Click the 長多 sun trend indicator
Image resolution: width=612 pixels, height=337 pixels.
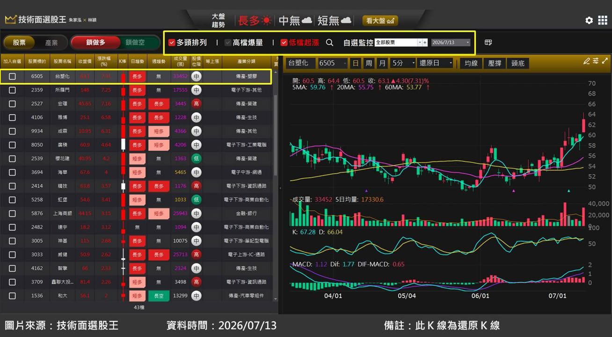[x=255, y=21]
